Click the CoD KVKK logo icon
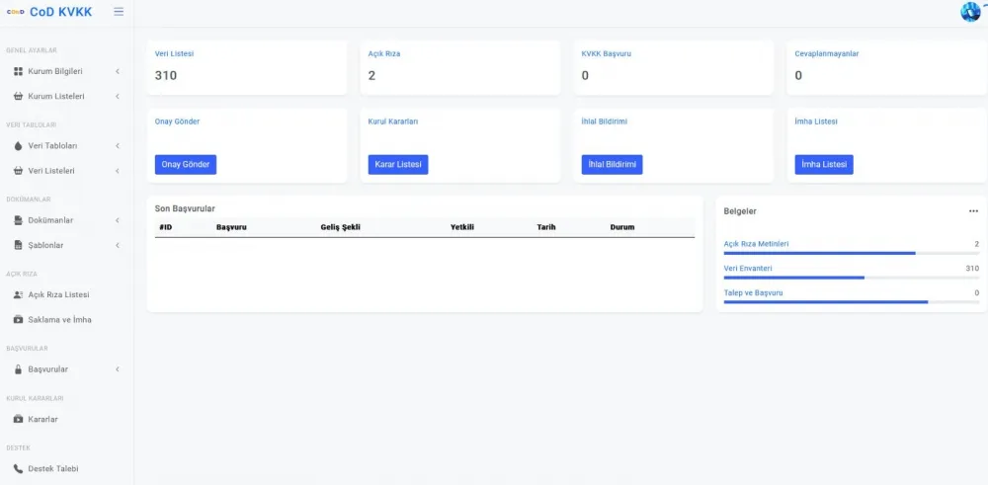988x485 pixels. coord(15,11)
